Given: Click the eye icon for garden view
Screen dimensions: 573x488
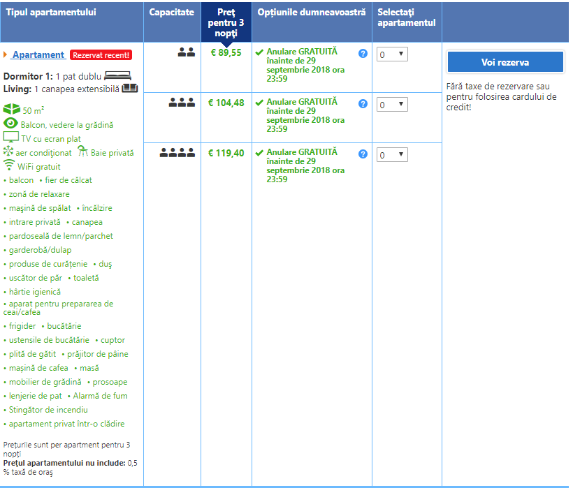Looking at the screenshot, I should pos(10,124).
